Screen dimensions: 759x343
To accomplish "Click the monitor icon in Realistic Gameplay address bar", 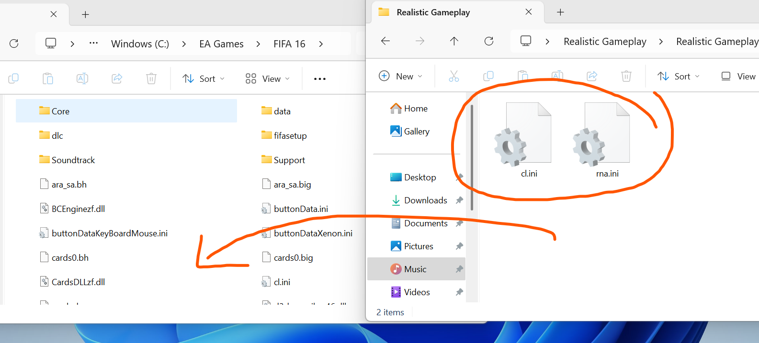I will tap(526, 41).
